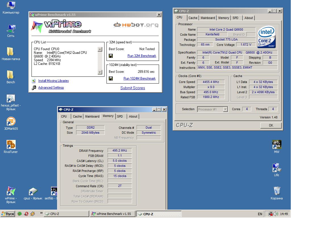Run the 1024M Benchmark
This screenshot has height=228, width=328.
point(139,78)
